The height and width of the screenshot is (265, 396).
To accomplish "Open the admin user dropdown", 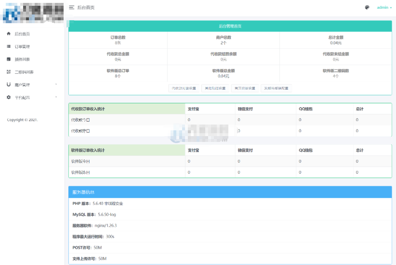I will [383, 8].
